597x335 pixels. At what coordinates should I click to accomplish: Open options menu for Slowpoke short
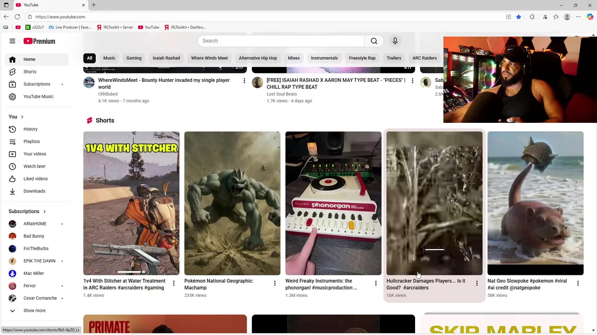[578, 283]
